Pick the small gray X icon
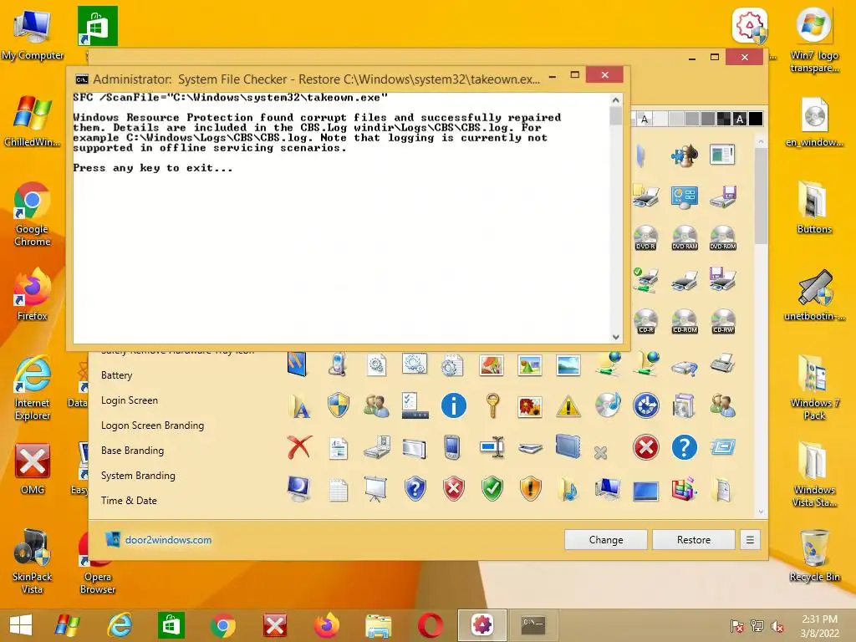Viewport: 856px width, 642px height. point(600,452)
